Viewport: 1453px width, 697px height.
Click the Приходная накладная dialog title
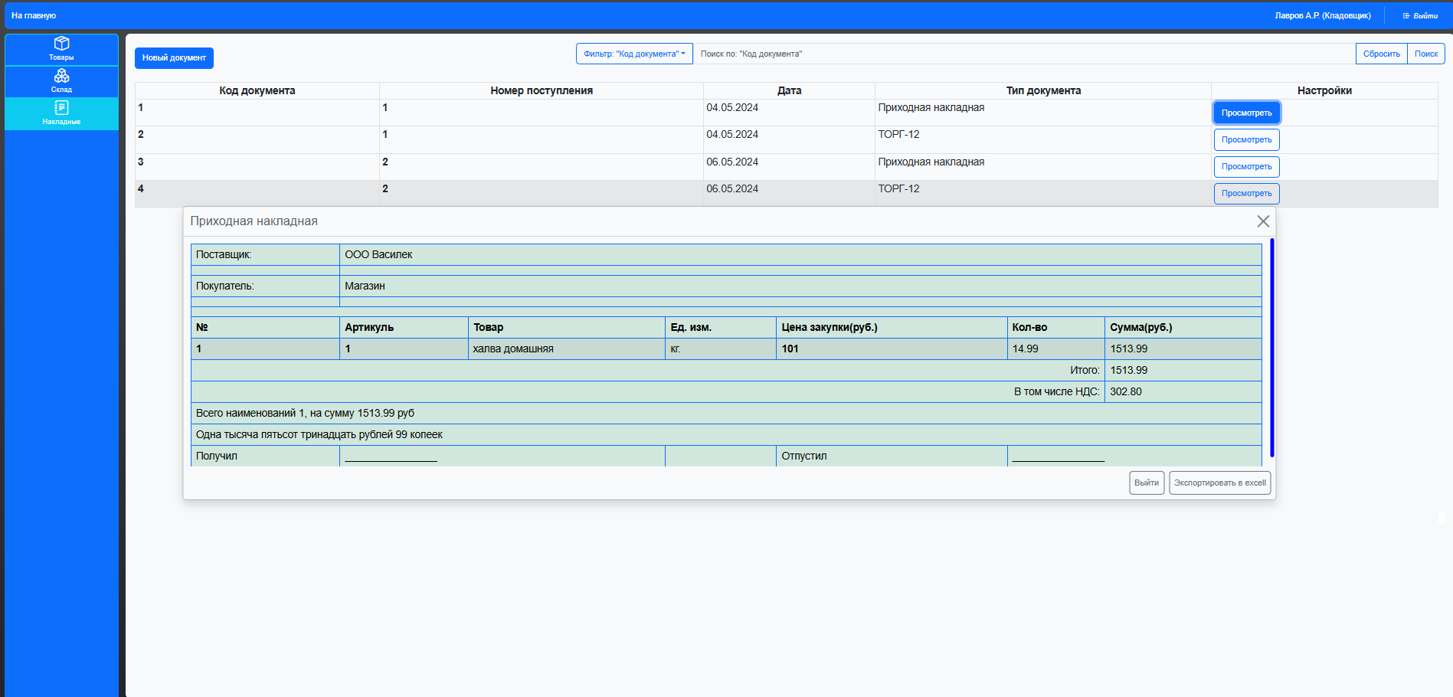(x=254, y=221)
